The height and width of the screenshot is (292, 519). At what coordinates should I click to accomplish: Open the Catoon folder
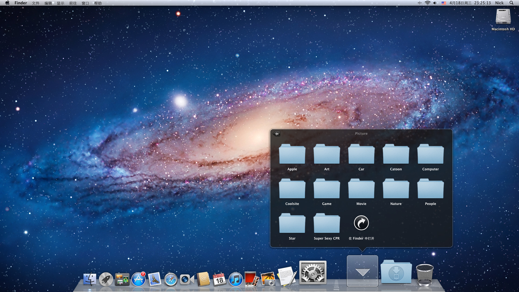tap(396, 154)
